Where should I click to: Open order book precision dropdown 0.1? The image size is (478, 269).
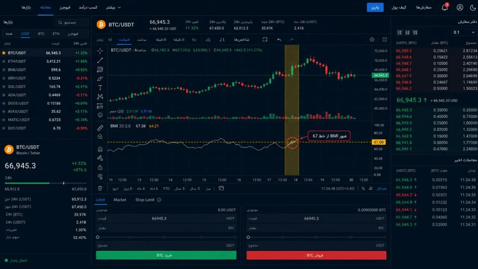[x=463, y=33]
